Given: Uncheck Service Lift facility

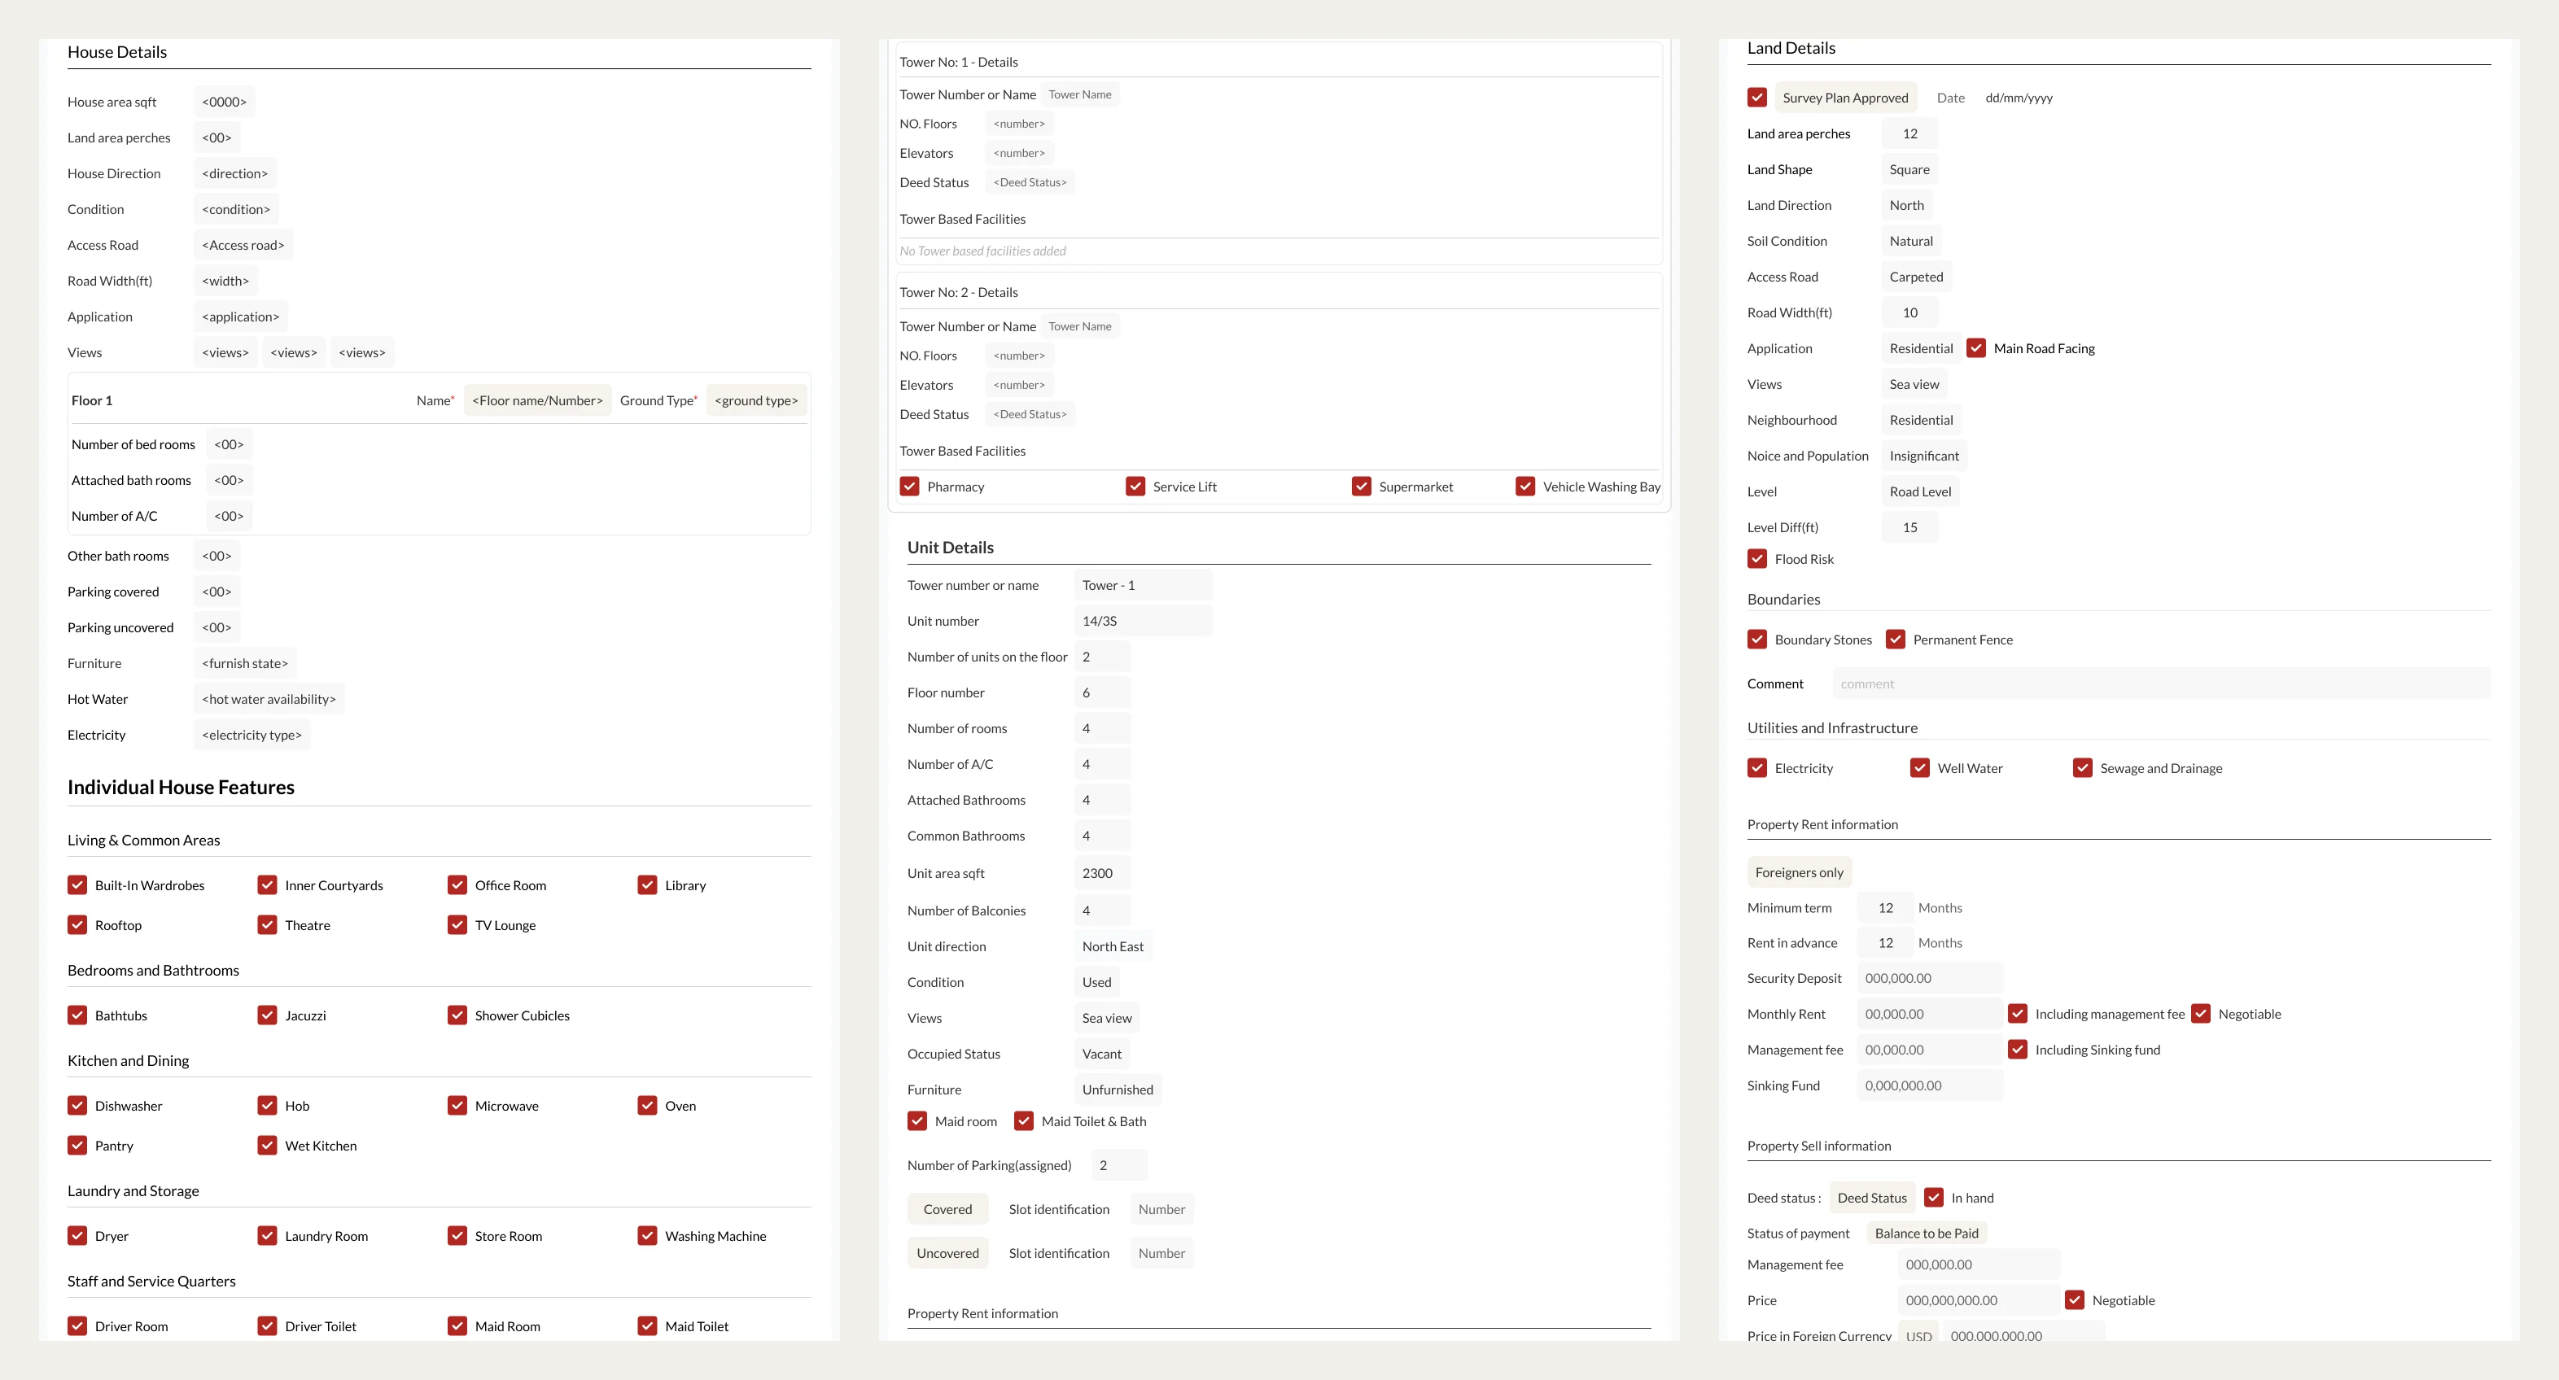Looking at the screenshot, I should click(x=1135, y=487).
